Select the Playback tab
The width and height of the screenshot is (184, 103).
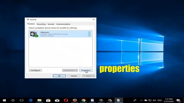point(31,24)
